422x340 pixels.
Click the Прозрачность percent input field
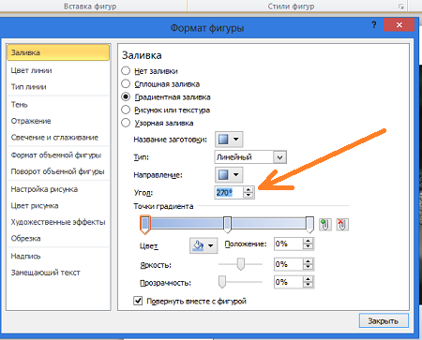(x=289, y=282)
